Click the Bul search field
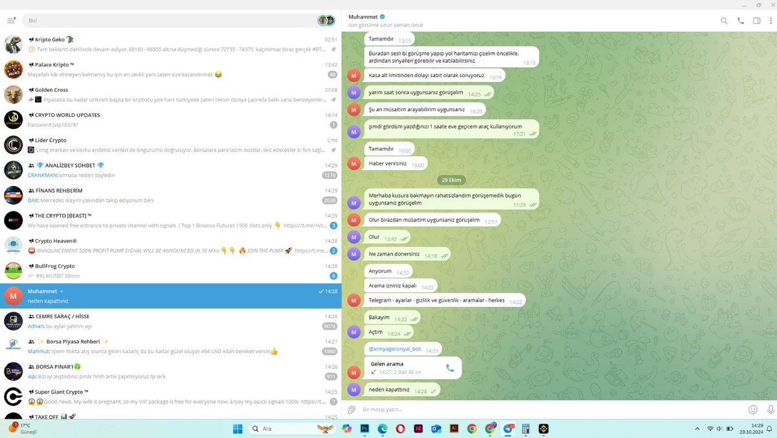The image size is (777, 438). (x=179, y=21)
